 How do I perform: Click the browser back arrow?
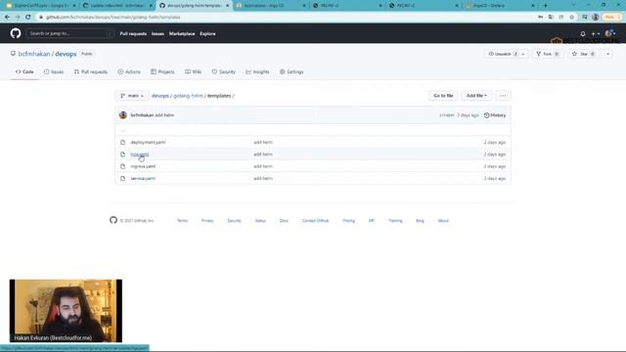7,18
